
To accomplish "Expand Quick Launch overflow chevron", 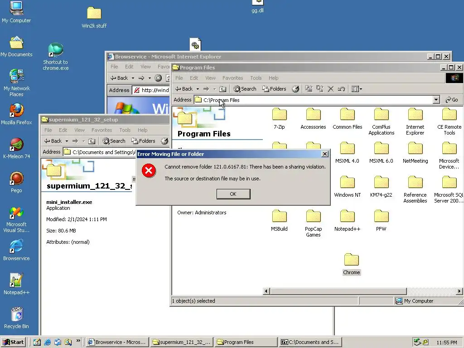I will click(78, 341).
